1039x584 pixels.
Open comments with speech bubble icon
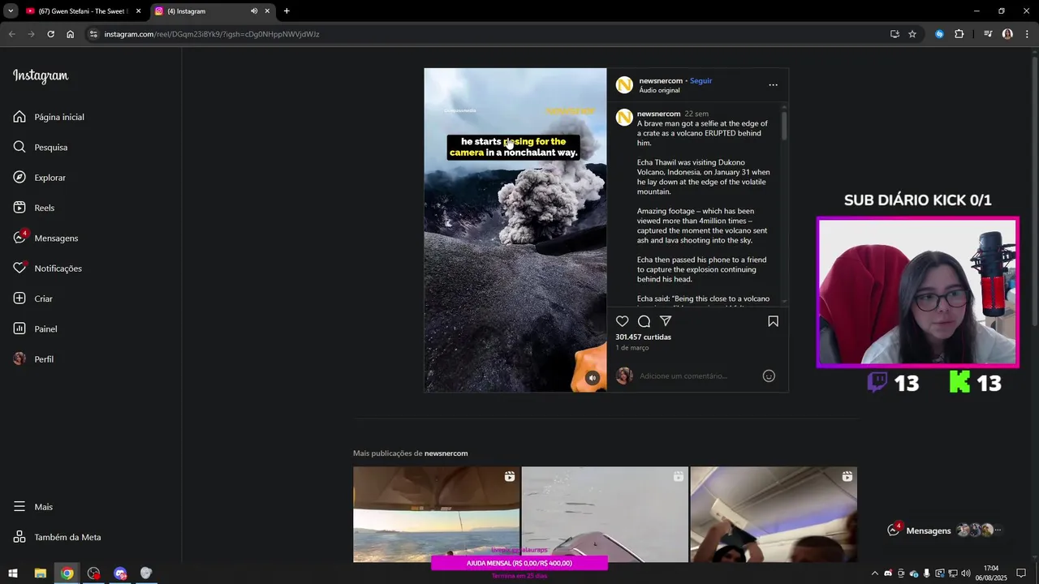coord(644,321)
